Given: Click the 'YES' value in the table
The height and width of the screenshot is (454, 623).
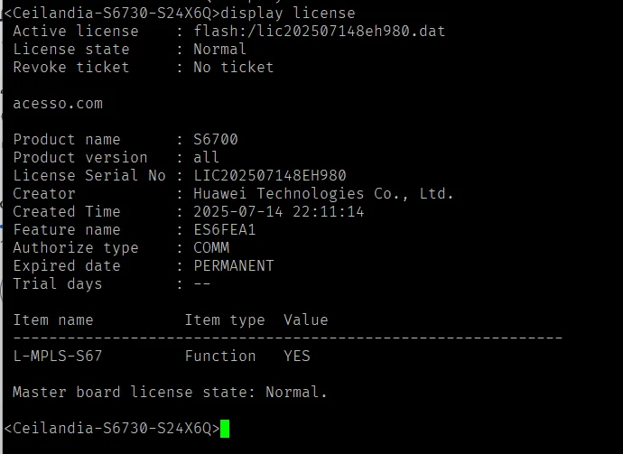Looking at the screenshot, I should [x=297, y=356].
